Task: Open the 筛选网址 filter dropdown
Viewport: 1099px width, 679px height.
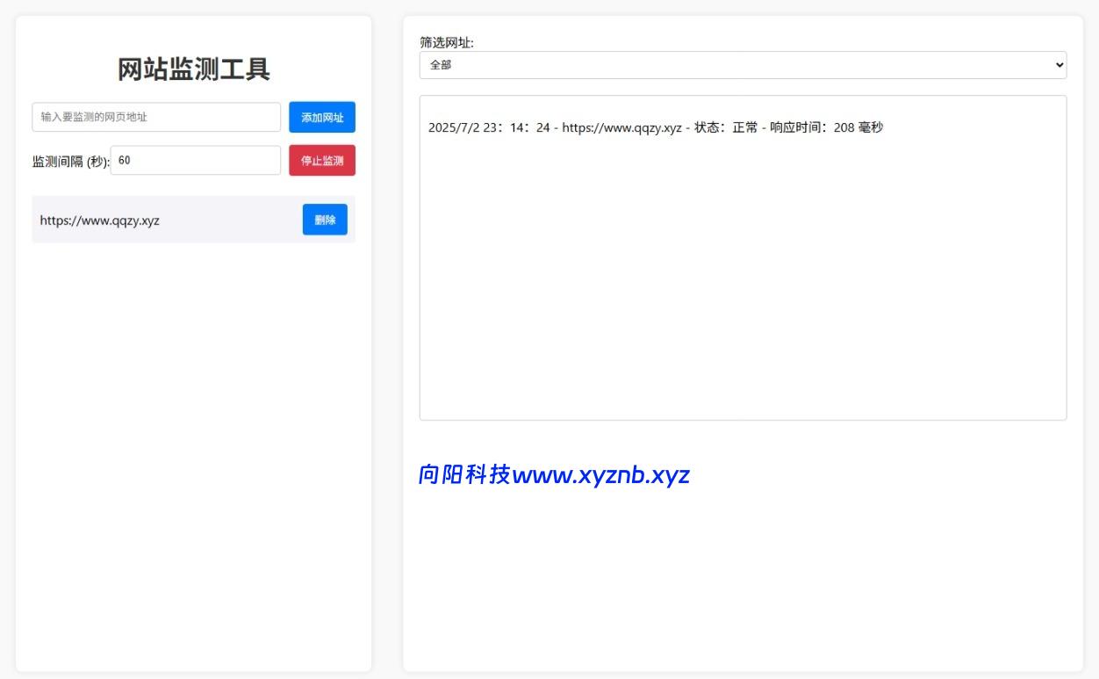Action: click(743, 64)
